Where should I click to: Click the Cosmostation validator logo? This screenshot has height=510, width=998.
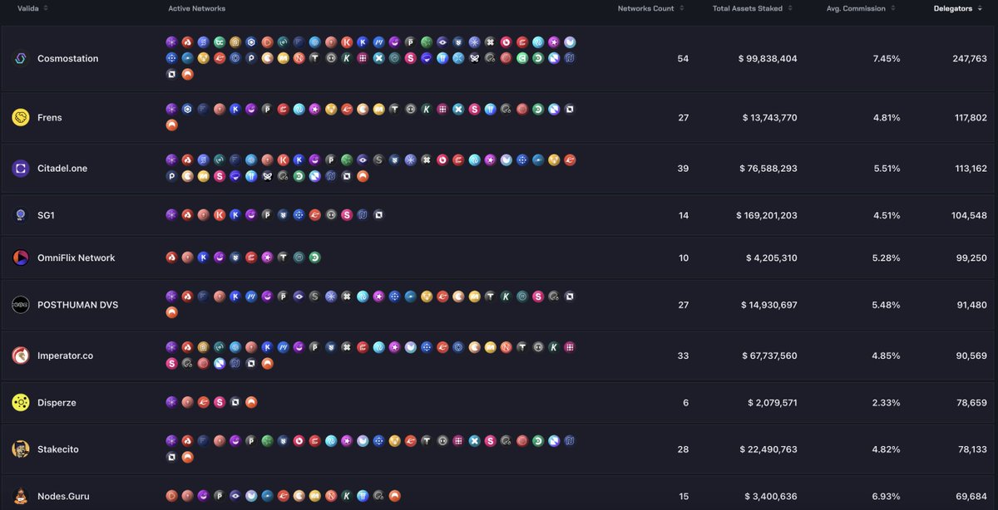click(x=22, y=58)
